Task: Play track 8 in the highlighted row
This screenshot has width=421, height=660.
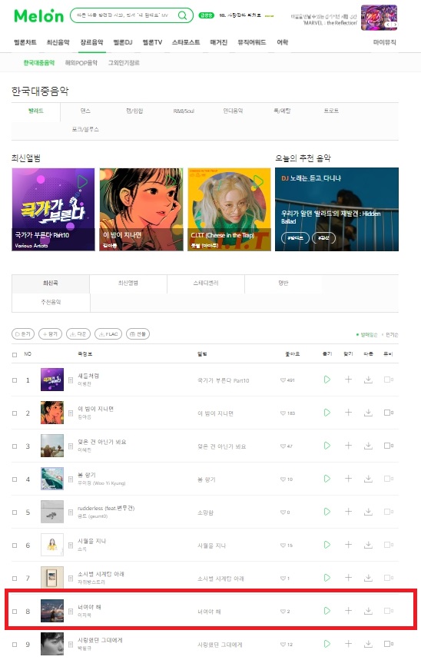Action: coord(327,610)
